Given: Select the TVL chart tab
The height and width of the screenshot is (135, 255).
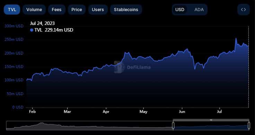Looking at the screenshot, I should click(x=12, y=10).
